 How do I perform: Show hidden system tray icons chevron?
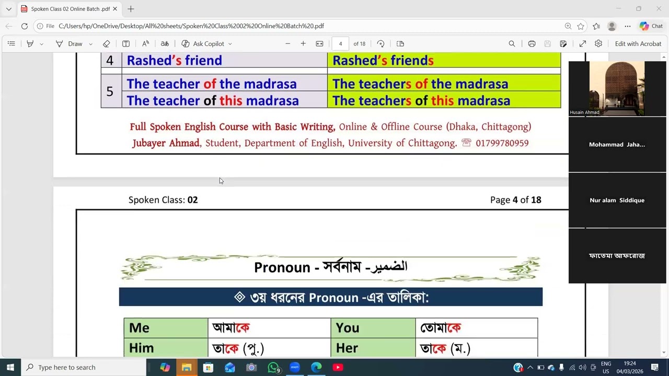click(530, 367)
